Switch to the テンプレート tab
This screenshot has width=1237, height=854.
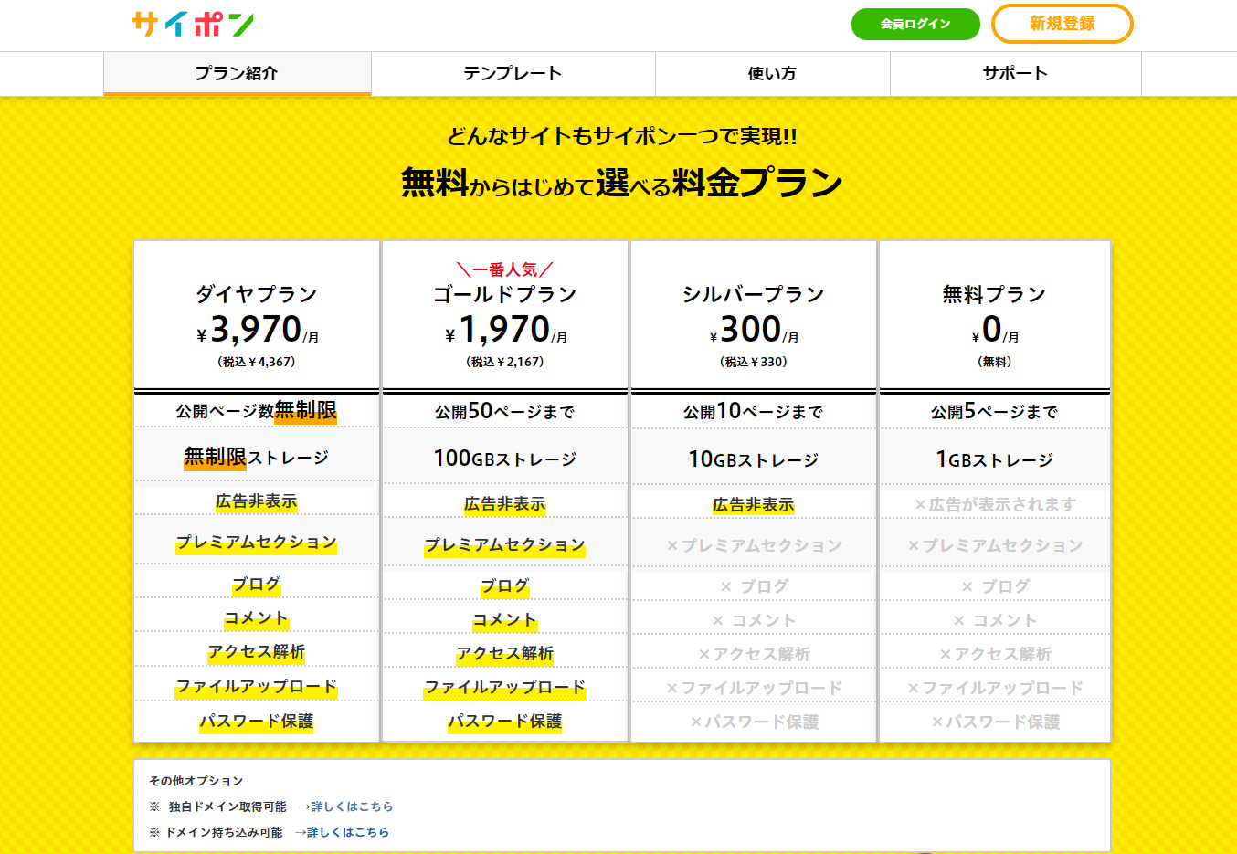tap(513, 73)
